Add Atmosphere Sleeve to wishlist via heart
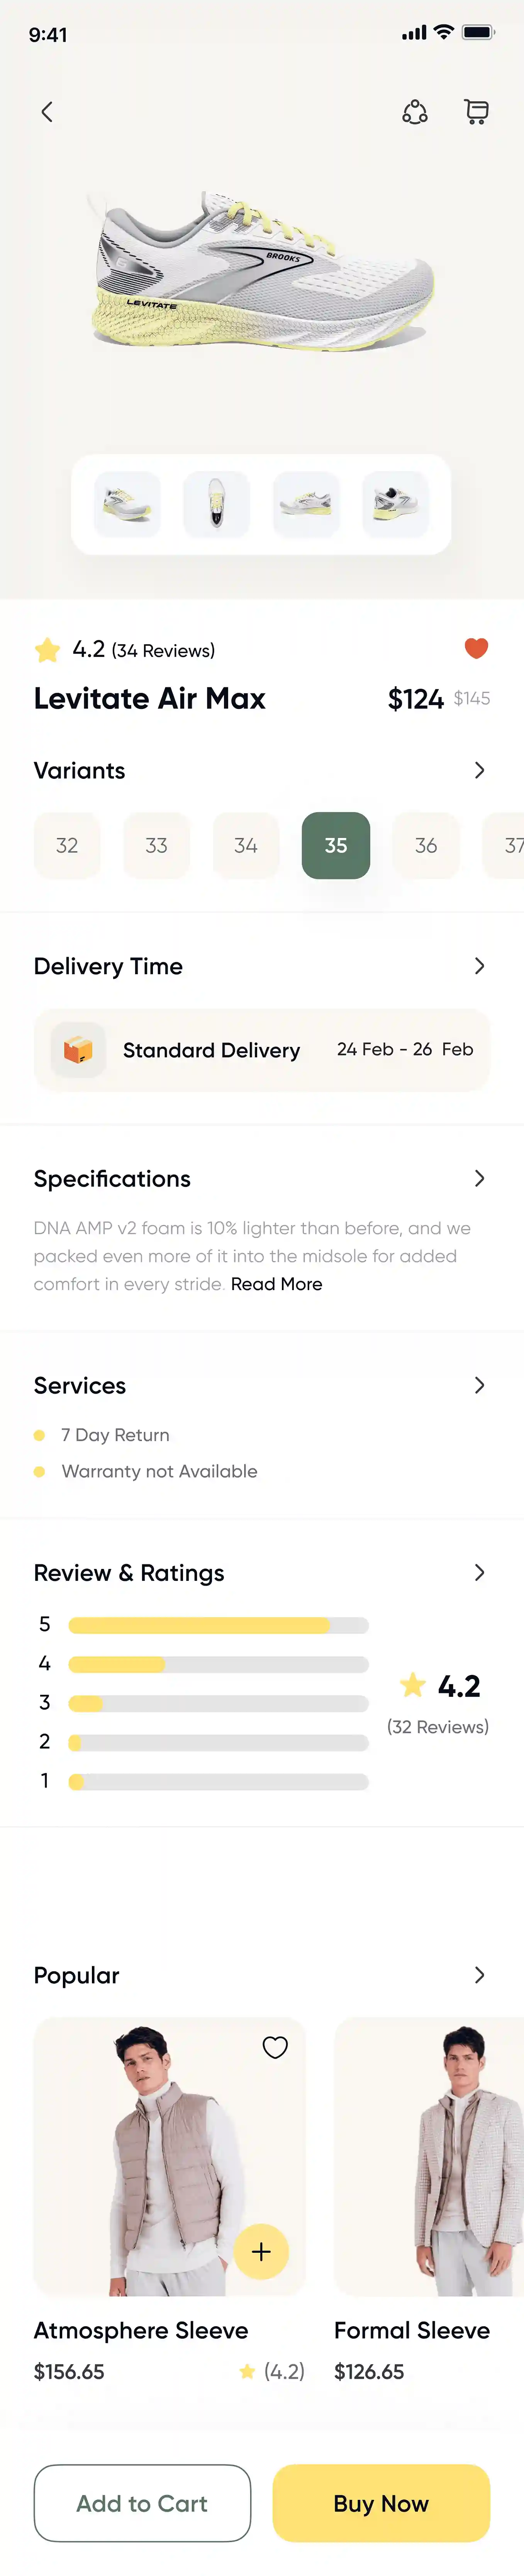Image resolution: width=524 pixels, height=2576 pixels. 275,2047
